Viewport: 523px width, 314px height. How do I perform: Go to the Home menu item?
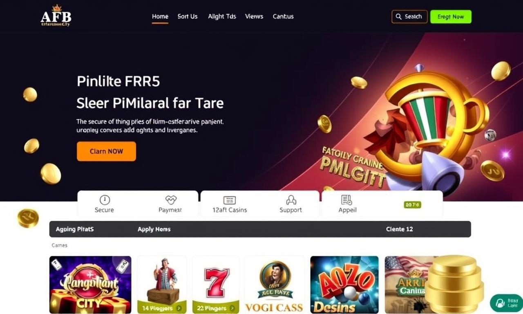pos(160,17)
